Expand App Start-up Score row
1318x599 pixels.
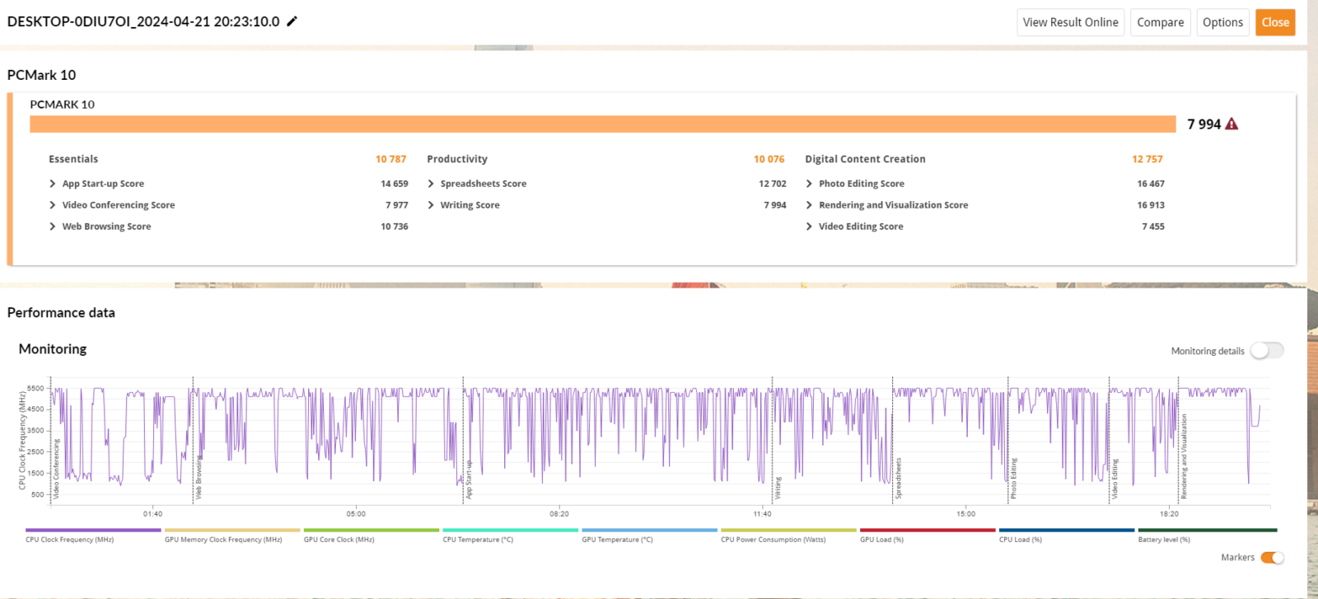point(53,184)
